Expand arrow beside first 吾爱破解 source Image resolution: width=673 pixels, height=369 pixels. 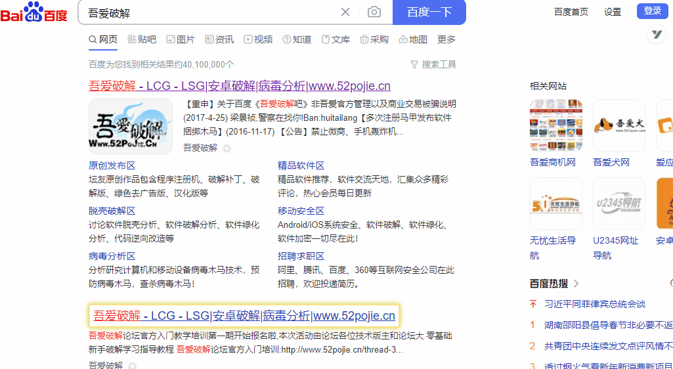point(227,148)
